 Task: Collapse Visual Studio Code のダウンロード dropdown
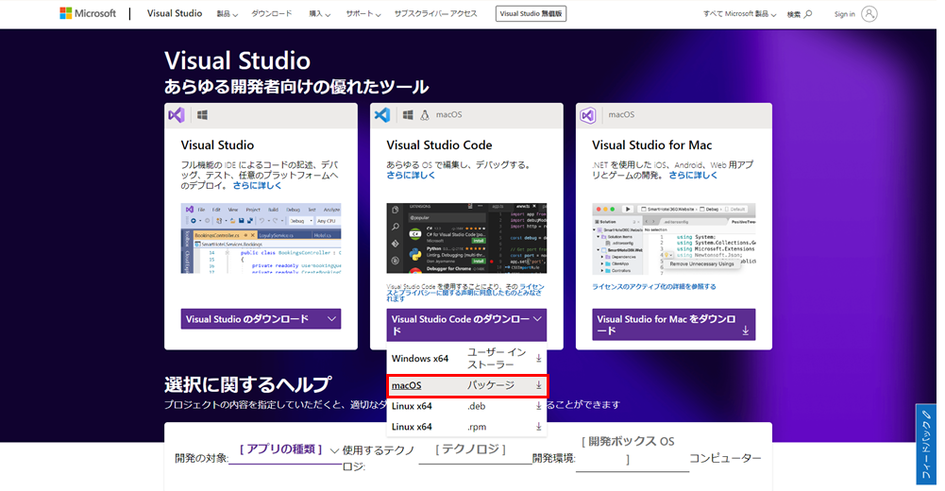pyautogui.click(x=466, y=326)
